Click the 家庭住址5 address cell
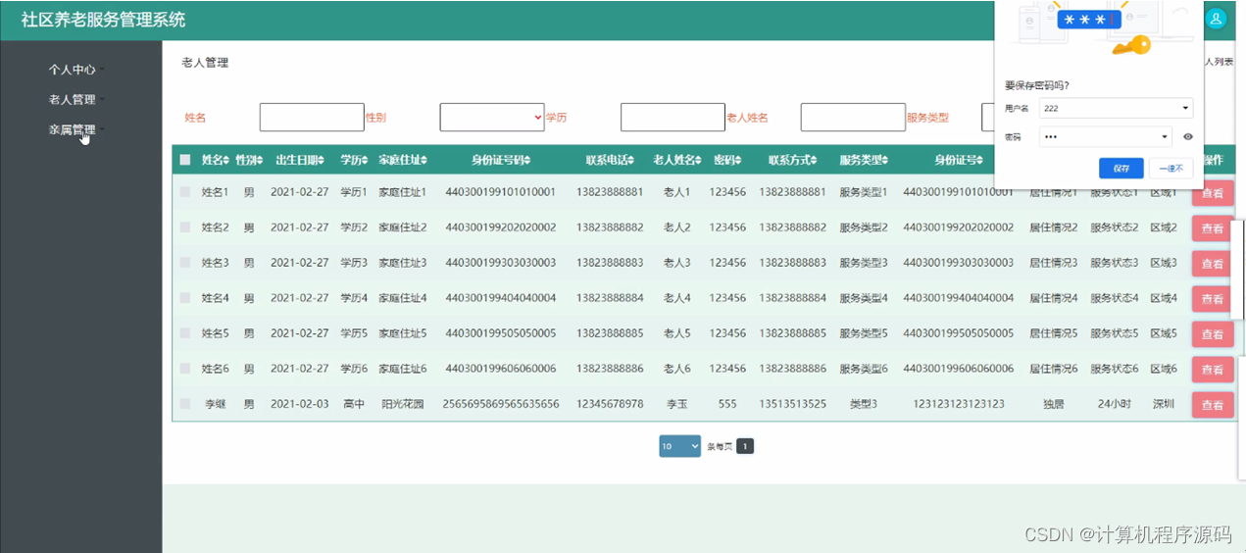1246x553 pixels. [403, 333]
